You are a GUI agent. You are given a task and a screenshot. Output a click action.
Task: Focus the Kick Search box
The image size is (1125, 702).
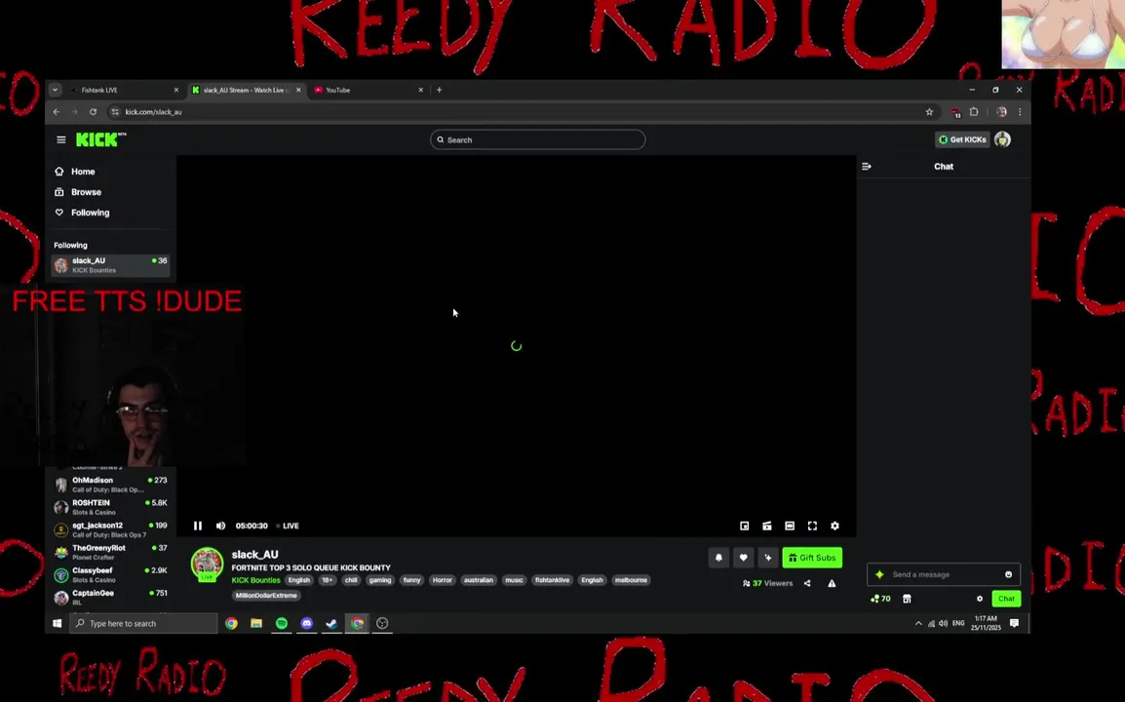point(537,140)
